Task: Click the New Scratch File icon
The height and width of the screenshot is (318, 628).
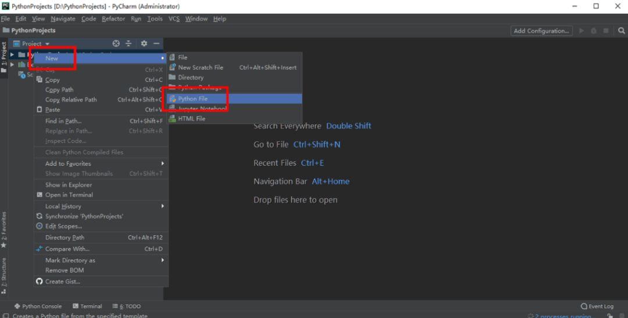Action: (x=172, y=67)
